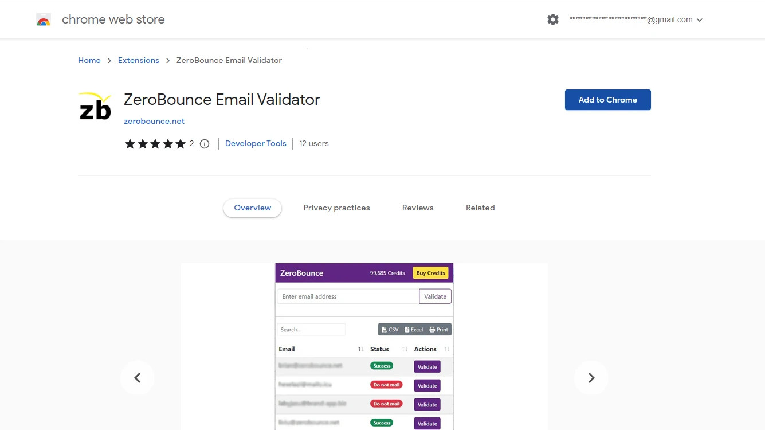Open the Privacy practices tab
Image resolution: width=765 pixels, height=430 pixels.
point(336,208)
